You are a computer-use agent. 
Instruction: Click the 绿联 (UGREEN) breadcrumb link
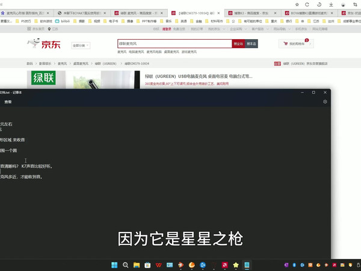[x=106, y=64]
